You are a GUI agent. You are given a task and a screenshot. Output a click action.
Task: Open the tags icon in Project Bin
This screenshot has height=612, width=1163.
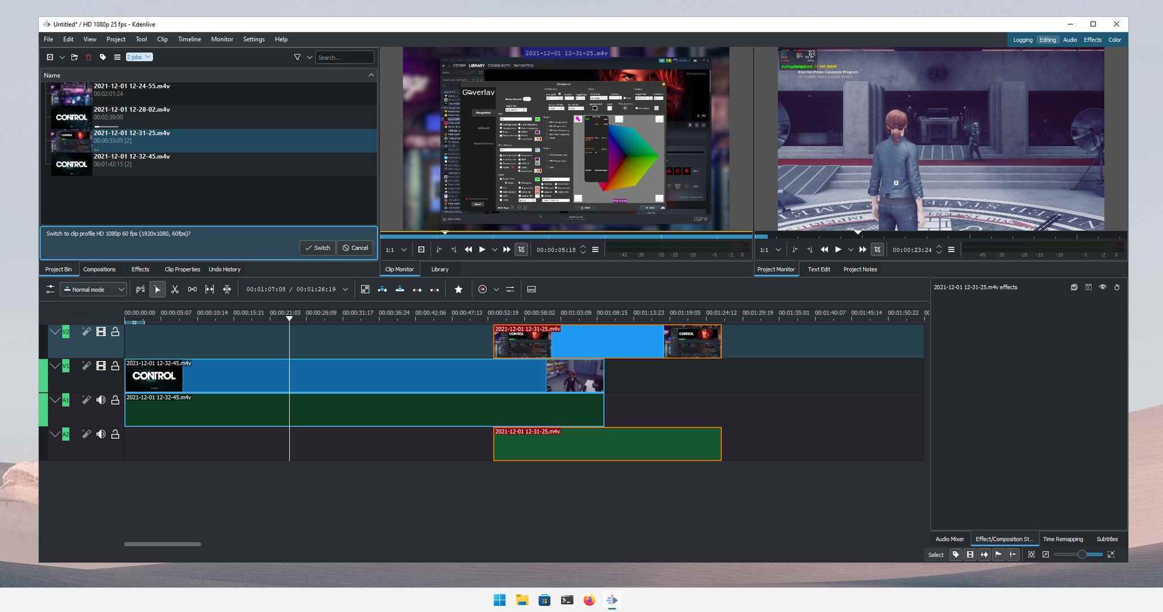[103, 57]
